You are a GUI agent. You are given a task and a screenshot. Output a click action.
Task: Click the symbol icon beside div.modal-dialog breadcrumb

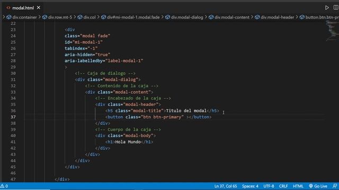coord(167,17)
